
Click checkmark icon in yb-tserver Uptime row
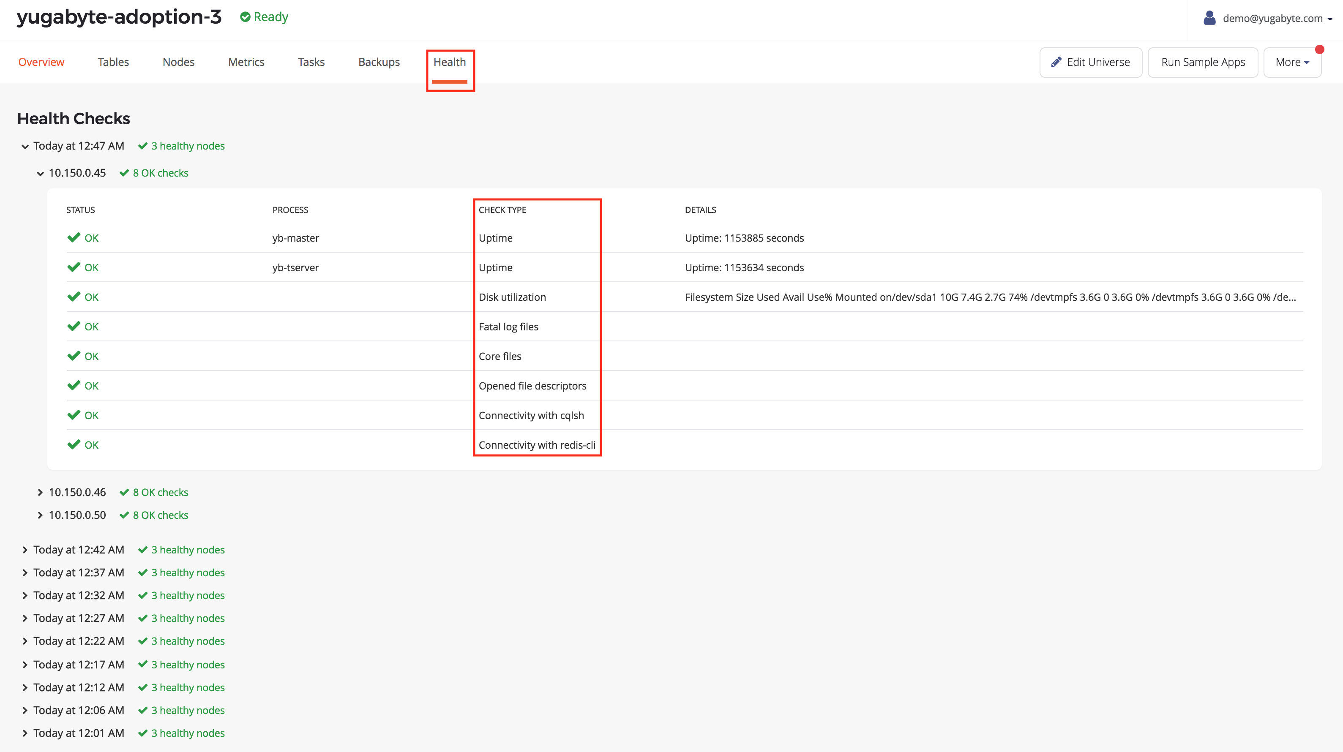[74, 267]
